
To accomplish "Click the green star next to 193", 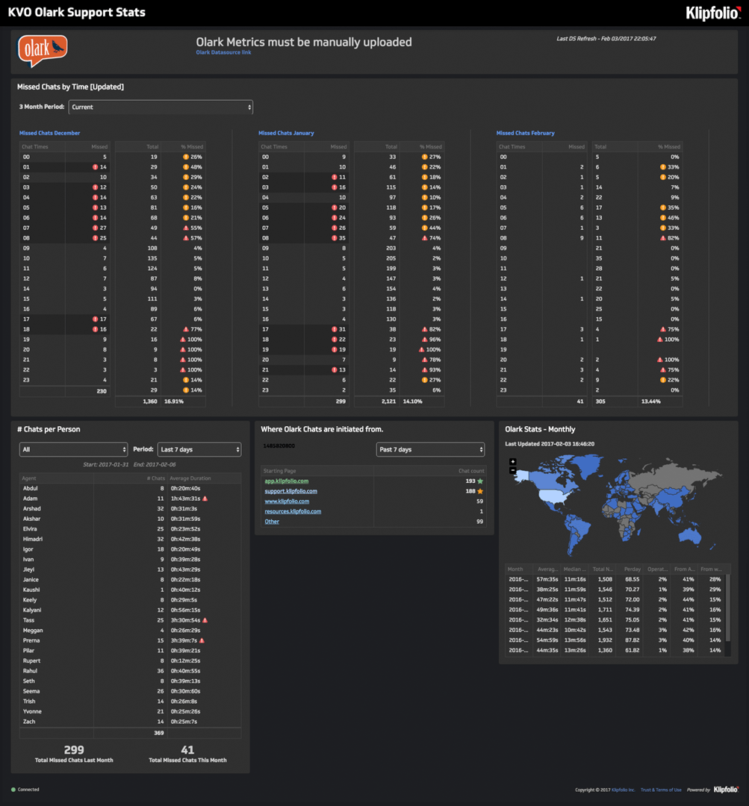I will [x=480, y=481].
